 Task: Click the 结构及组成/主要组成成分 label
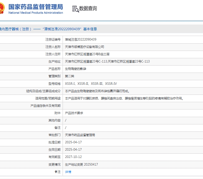coord(43,91)
